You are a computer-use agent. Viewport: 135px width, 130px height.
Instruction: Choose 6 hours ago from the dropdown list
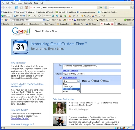[71, 89]
